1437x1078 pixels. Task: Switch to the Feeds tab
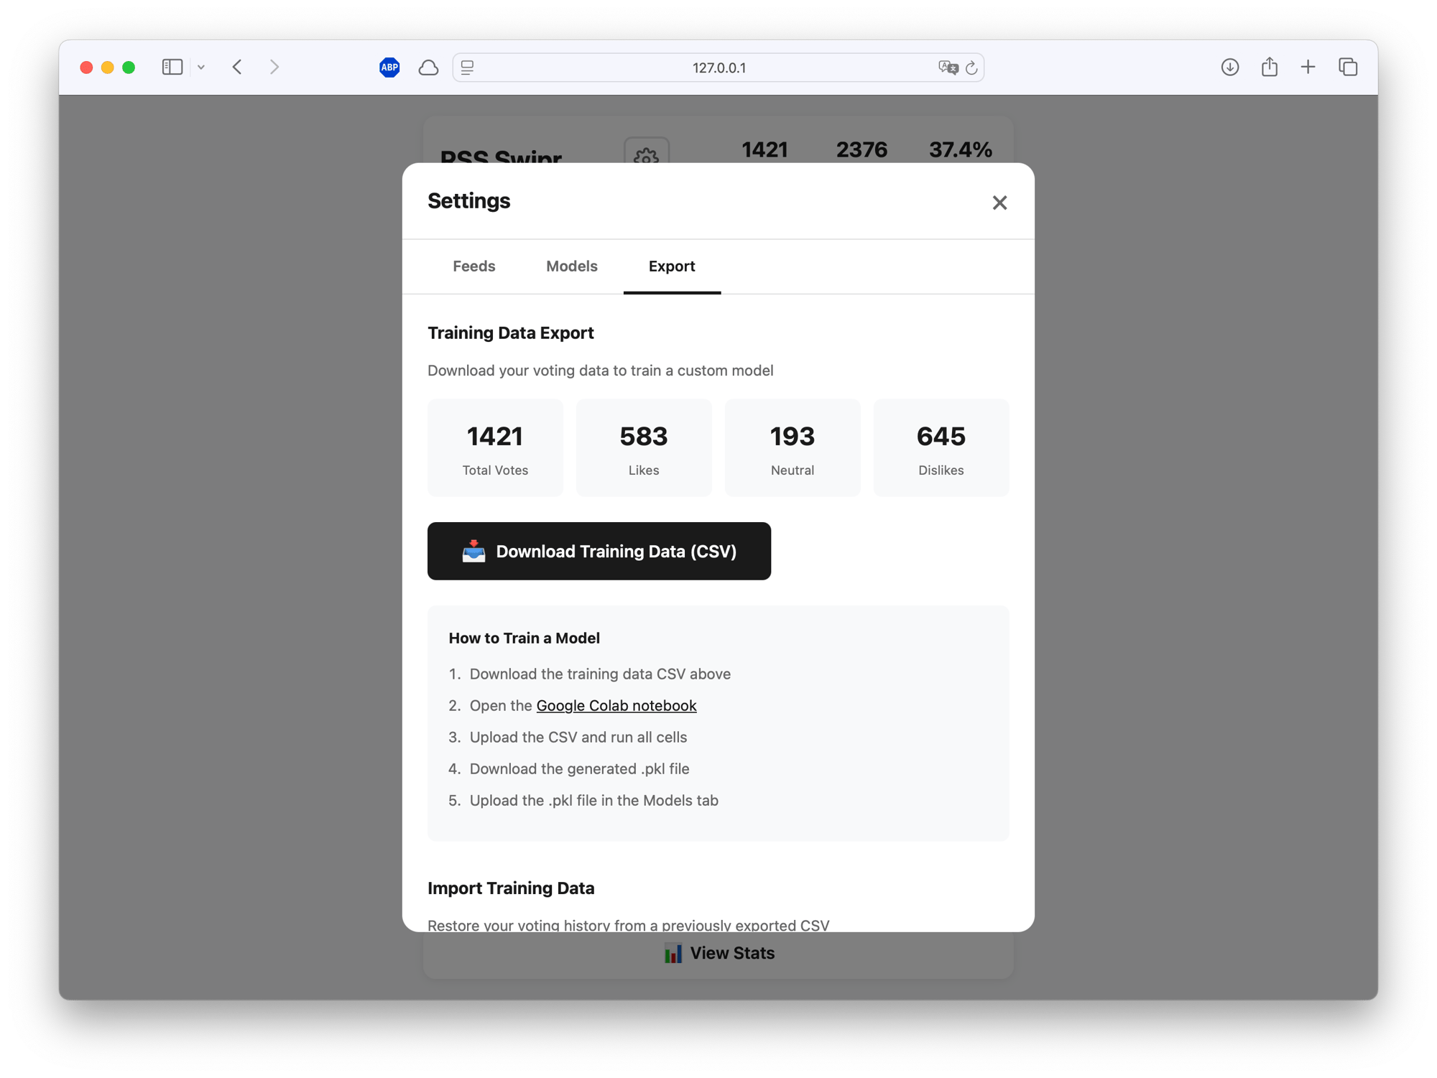point(473,266)
